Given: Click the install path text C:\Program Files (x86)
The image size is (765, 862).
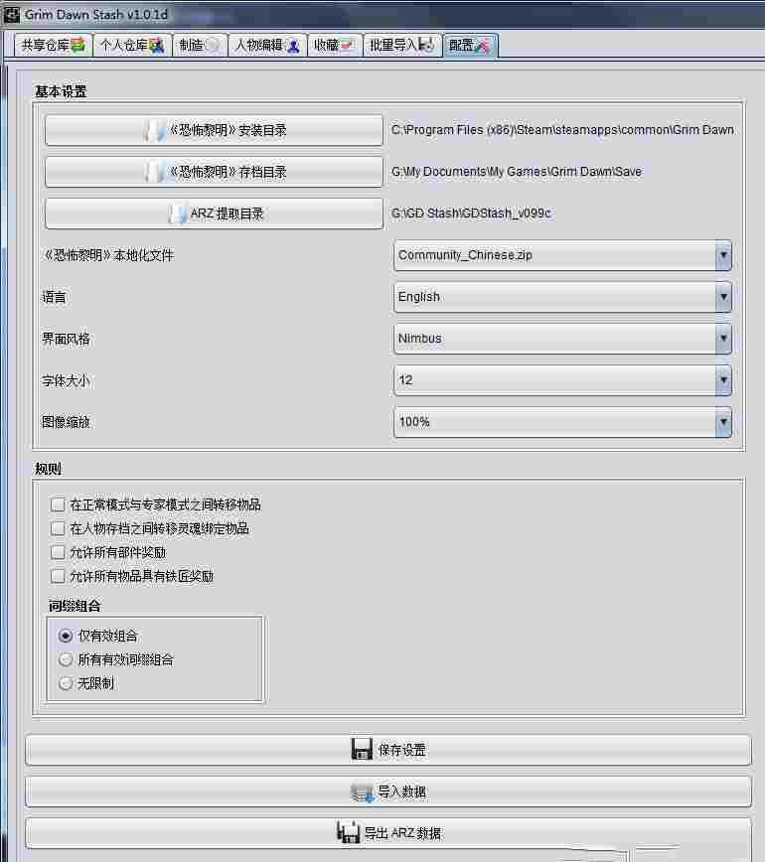Looking at the screenshot, I should (562, 130).
